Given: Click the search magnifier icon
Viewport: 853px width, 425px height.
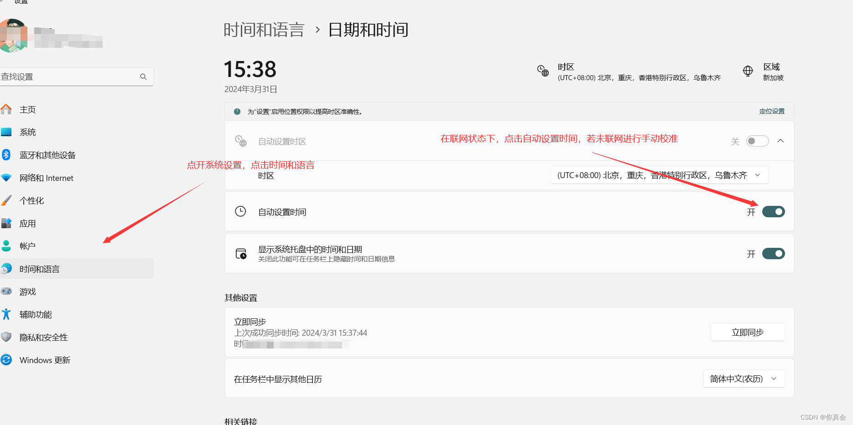Looking at the screenshot, I should tap(143, 77).
